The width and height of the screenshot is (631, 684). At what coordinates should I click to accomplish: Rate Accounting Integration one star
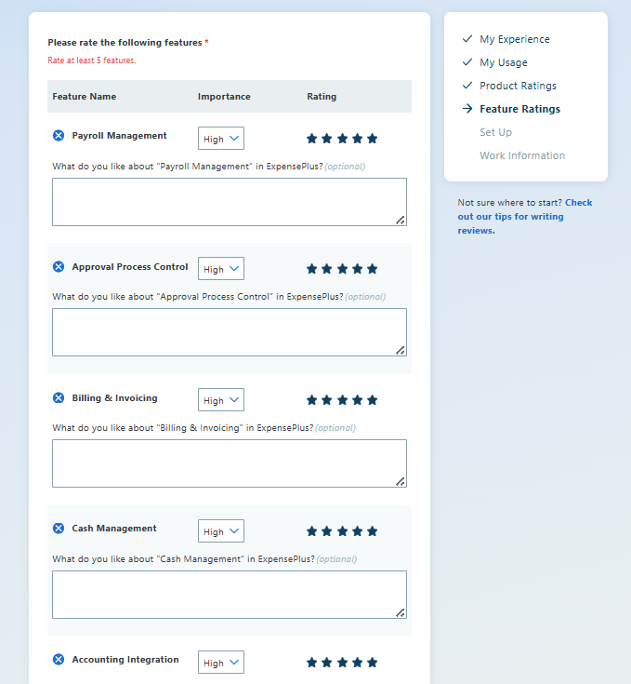(x=312, y=663)
